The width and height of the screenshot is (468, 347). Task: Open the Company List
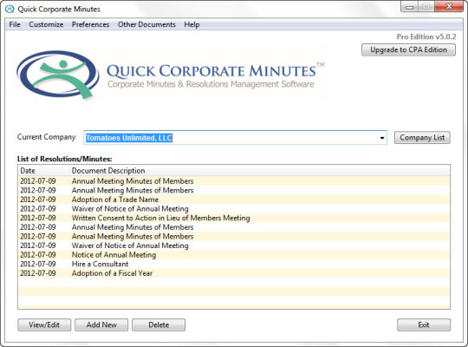point(422,137)
